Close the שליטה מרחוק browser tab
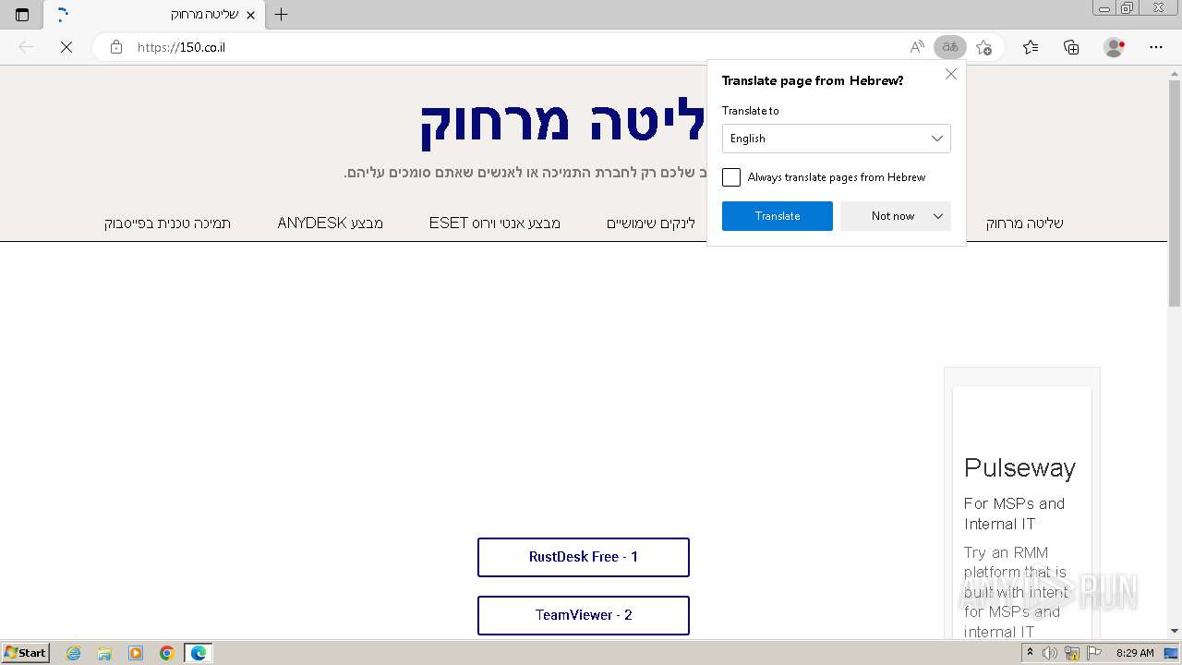Screen dimensions: 1182x665 click(250, 15)
